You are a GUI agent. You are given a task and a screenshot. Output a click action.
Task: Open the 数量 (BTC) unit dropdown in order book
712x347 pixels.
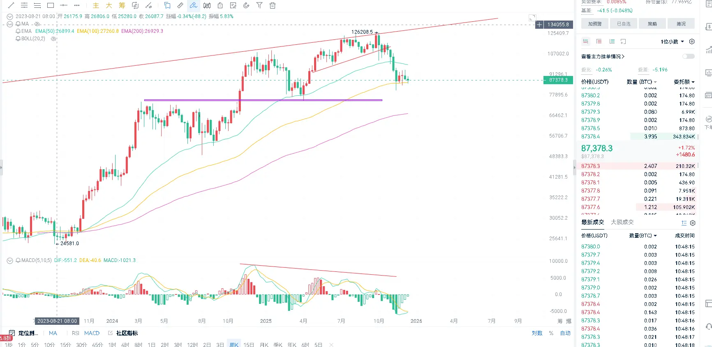tap(642, 82)
